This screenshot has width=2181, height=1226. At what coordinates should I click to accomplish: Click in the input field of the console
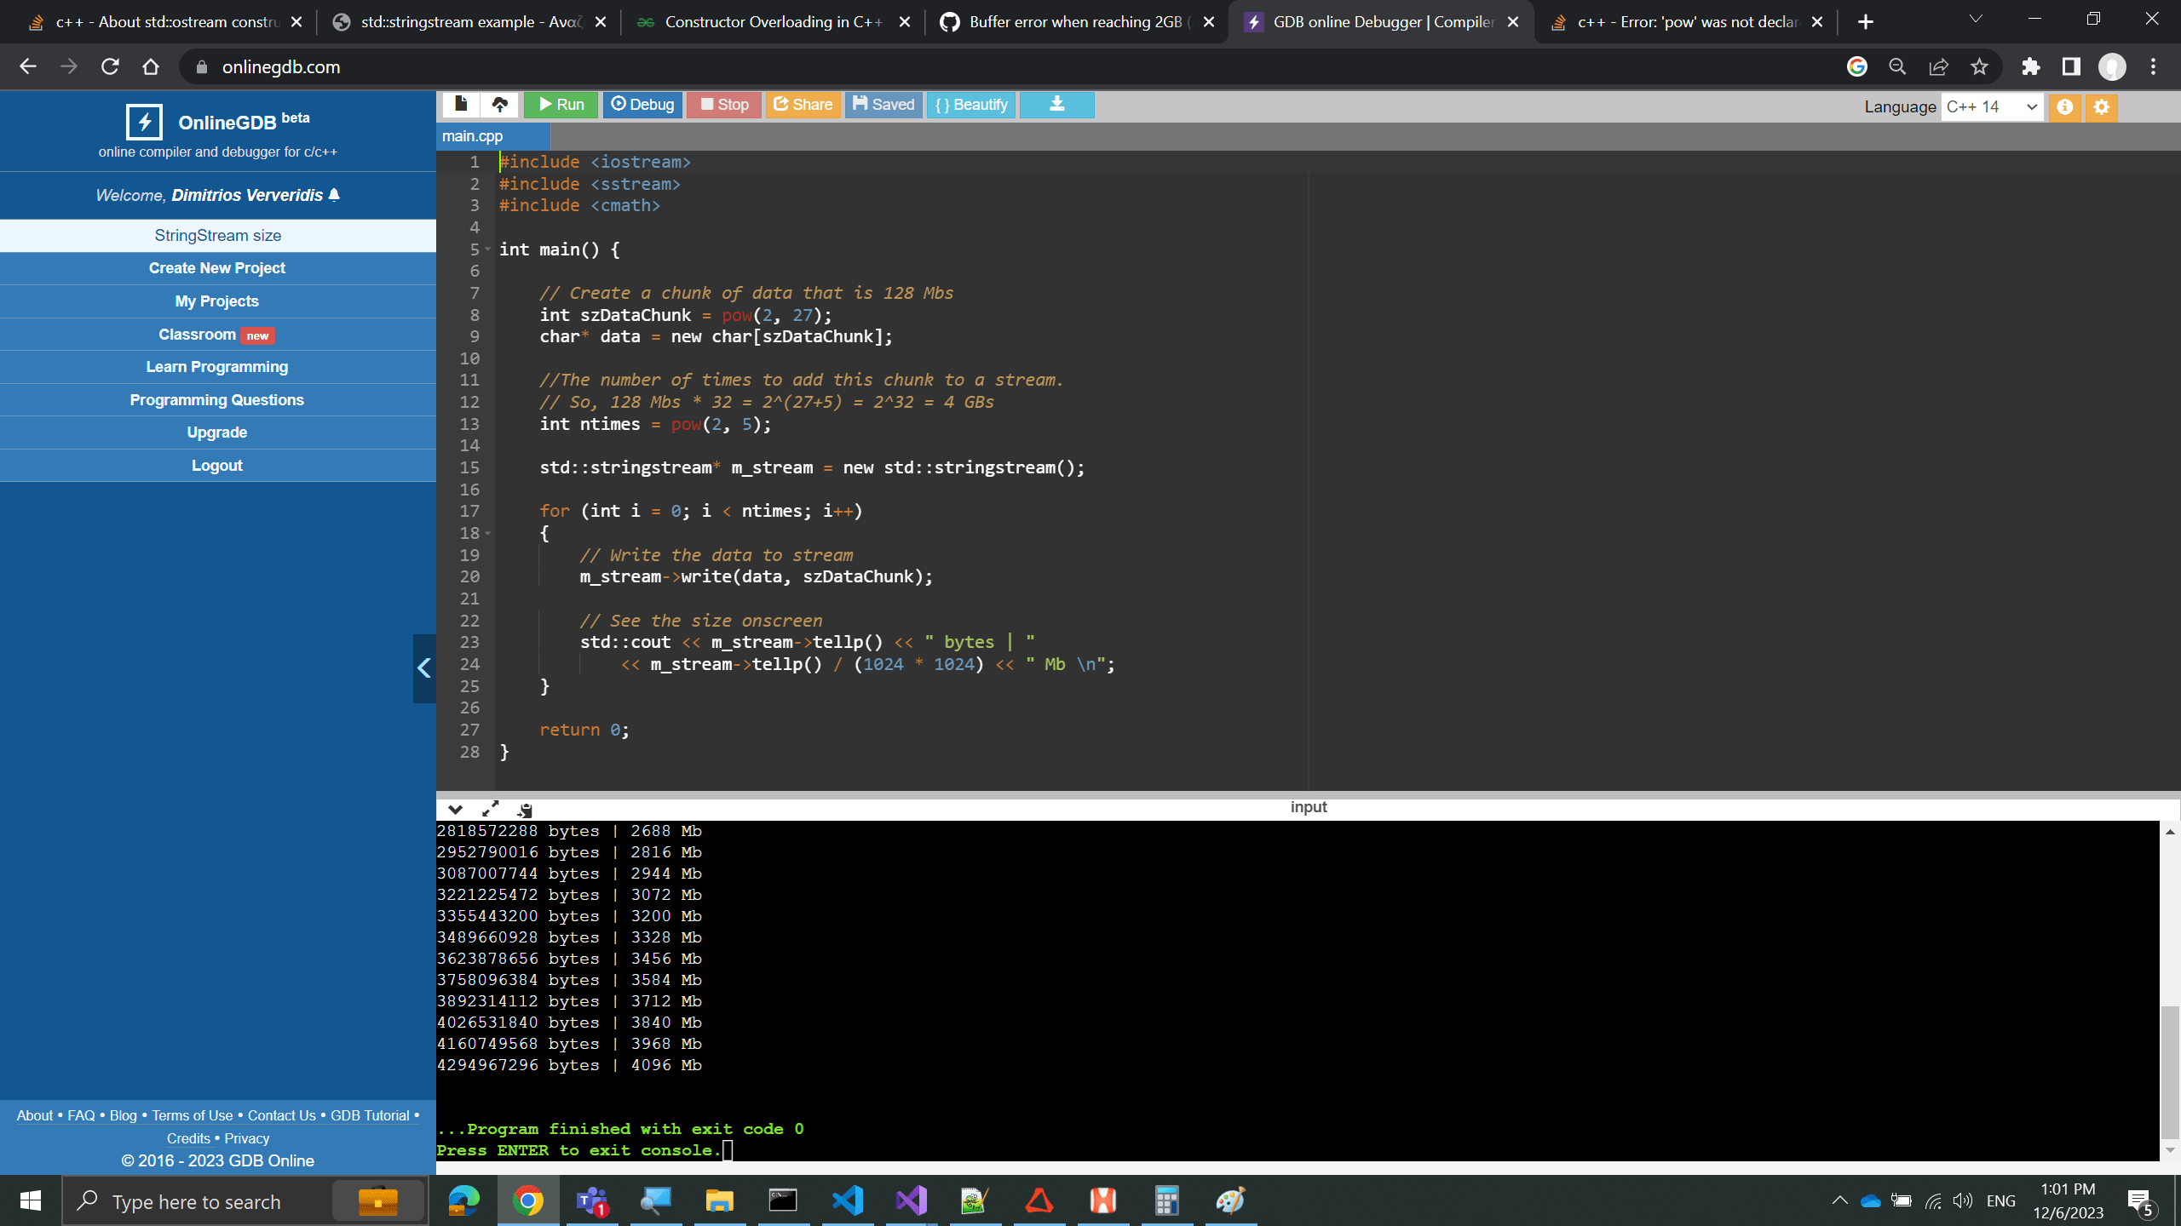pyautogui.click(x=1308, y=806)
